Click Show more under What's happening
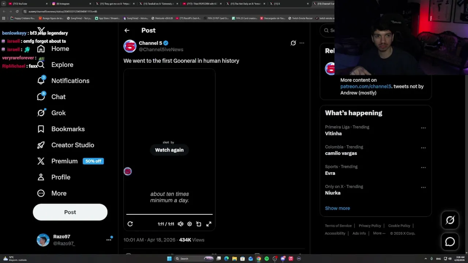 tap(337, 208)
